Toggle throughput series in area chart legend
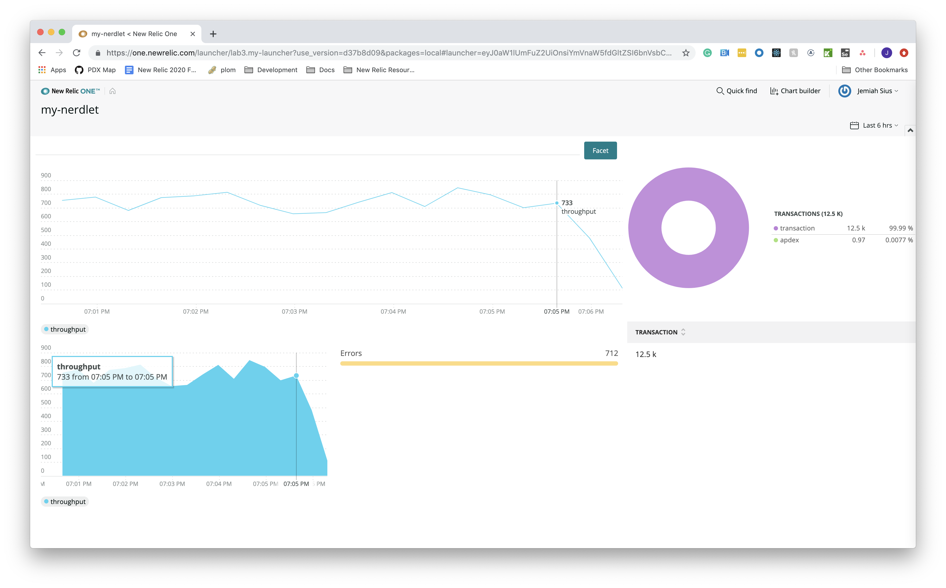This screenshot has height=588, width=946. [x=65, y=502]
